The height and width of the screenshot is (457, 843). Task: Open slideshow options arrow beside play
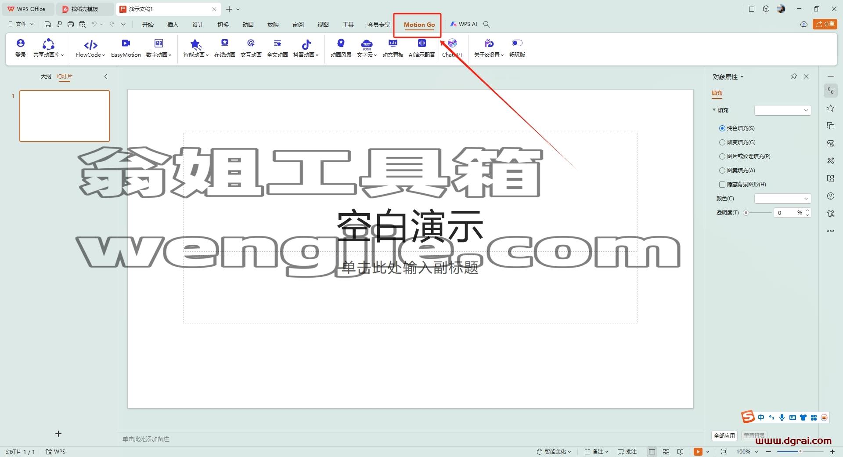pyautogui.click(x=708, y=452)
